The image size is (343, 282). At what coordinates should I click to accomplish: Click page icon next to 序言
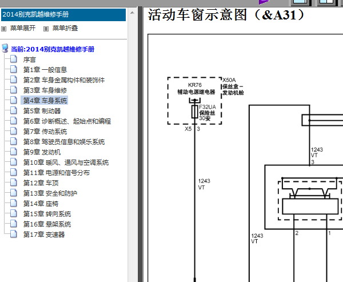coord(14,59)
